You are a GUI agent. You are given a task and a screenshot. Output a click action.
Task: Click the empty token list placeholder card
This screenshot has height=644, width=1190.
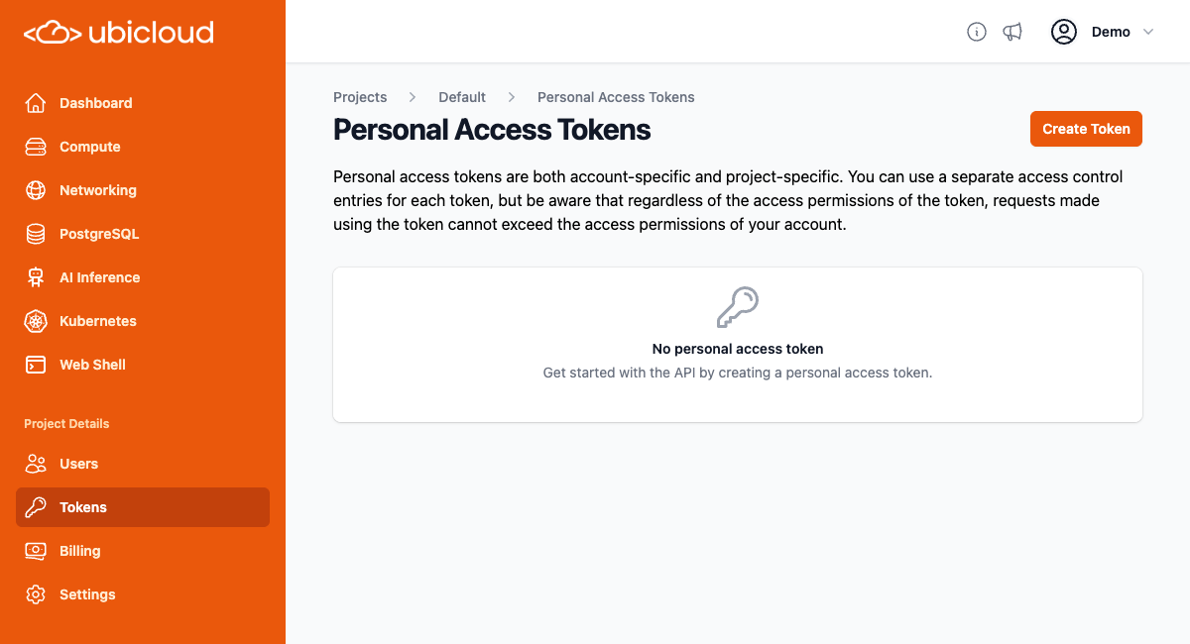click(x=738, y=344)
